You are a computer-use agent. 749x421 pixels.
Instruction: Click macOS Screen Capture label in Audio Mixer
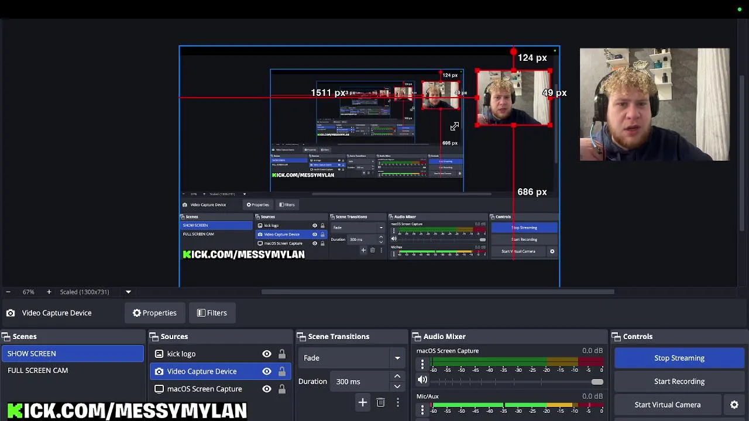(448, 351)
